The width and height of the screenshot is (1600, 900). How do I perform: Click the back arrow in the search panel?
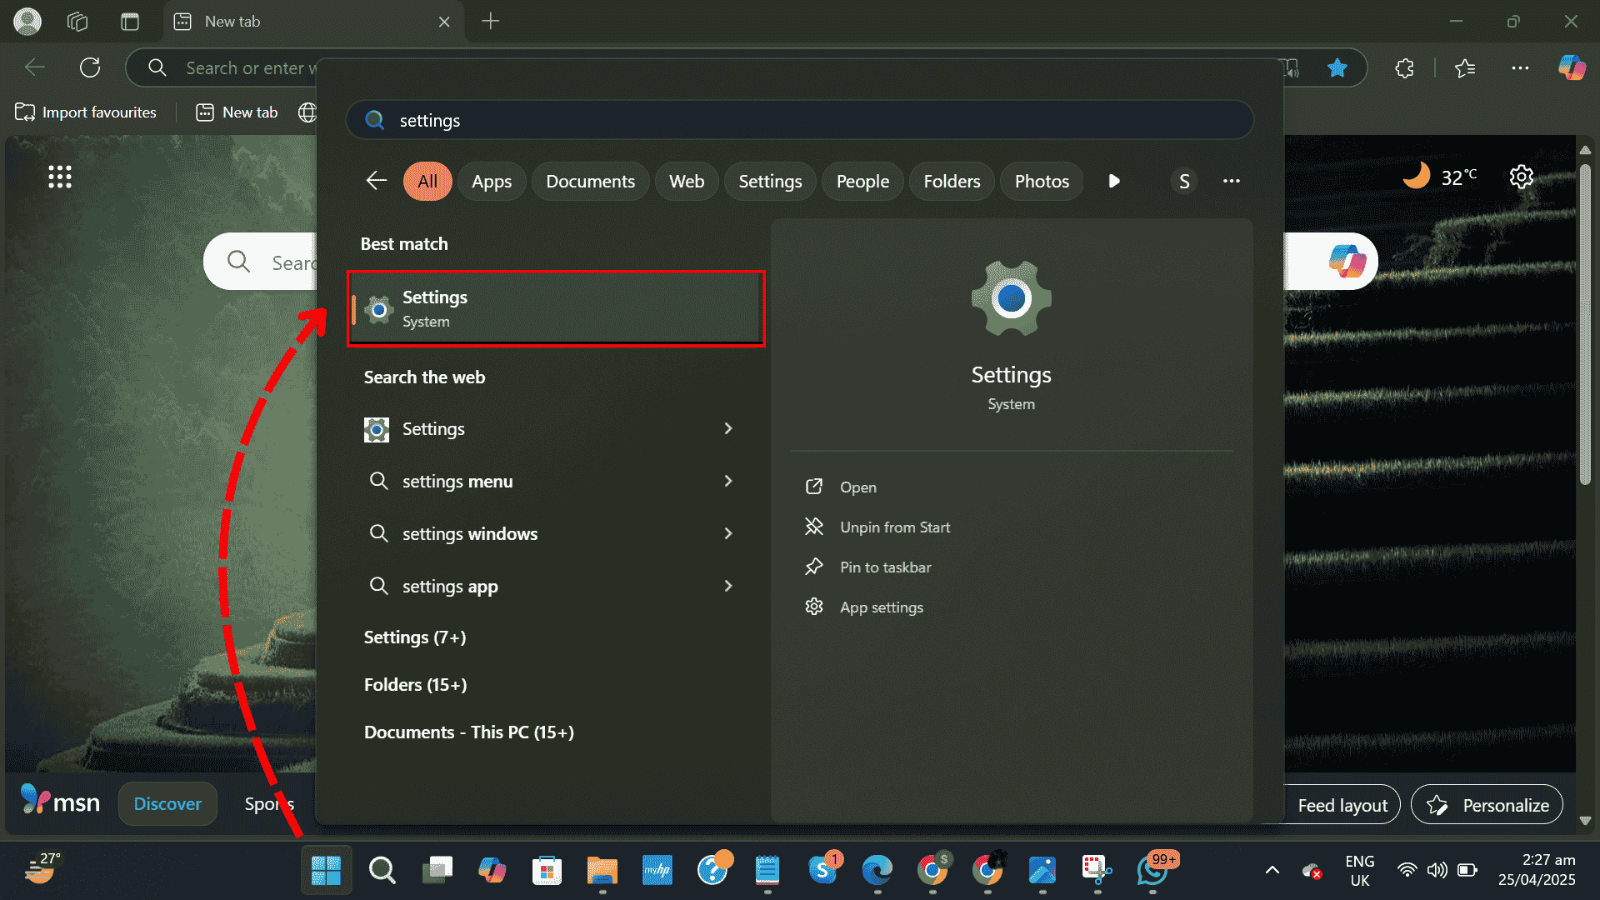point(376,181)
